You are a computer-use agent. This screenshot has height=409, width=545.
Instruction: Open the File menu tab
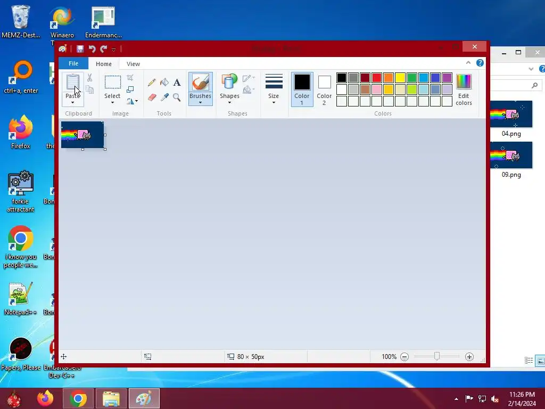pos(73,63)
